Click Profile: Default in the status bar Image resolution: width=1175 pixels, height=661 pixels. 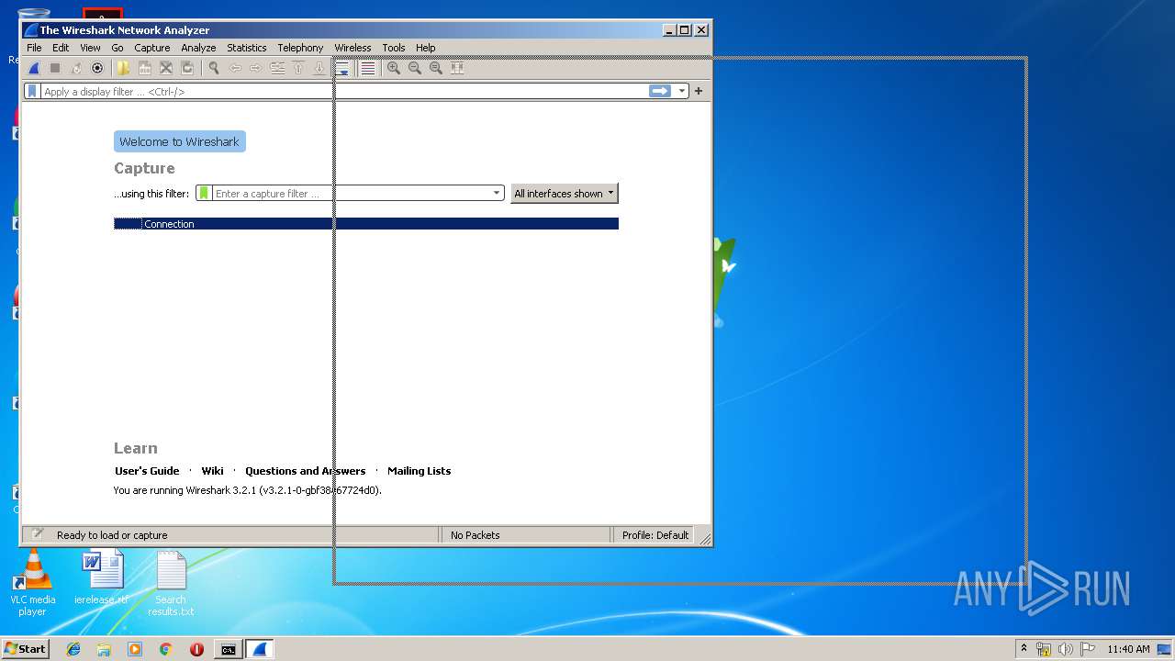pos(655,535)
